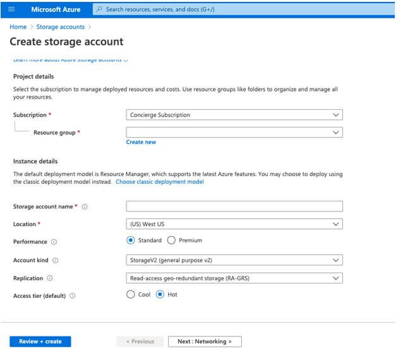Click info icon beside Storage account name
The height and width of the screenshot is (351, 398).
[x=85, y=206]
